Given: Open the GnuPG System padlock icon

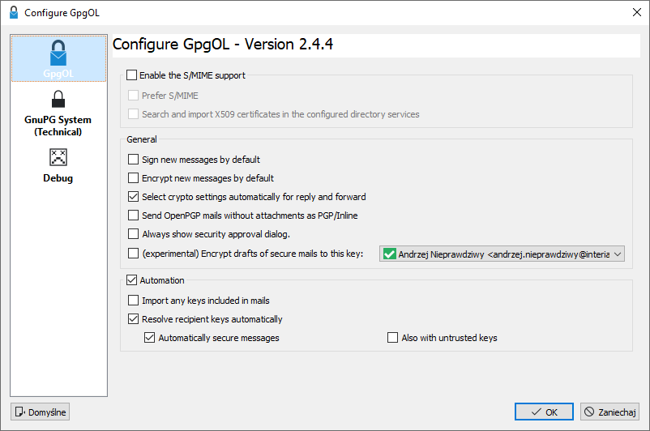Looking at the screenshot, I should [58, 100].
